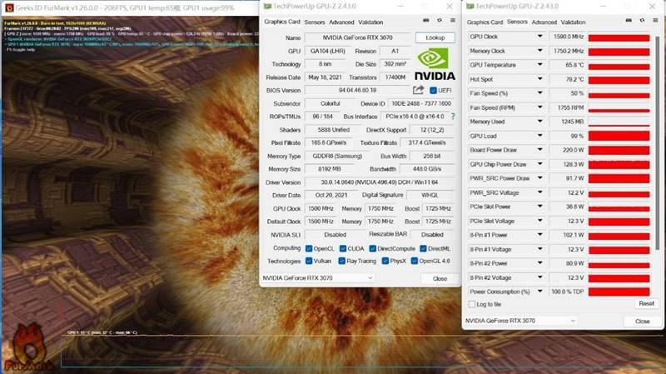Open GPU Temperature sensor dropdown arrow
The image size is (666, 374).
coord(539,65)
